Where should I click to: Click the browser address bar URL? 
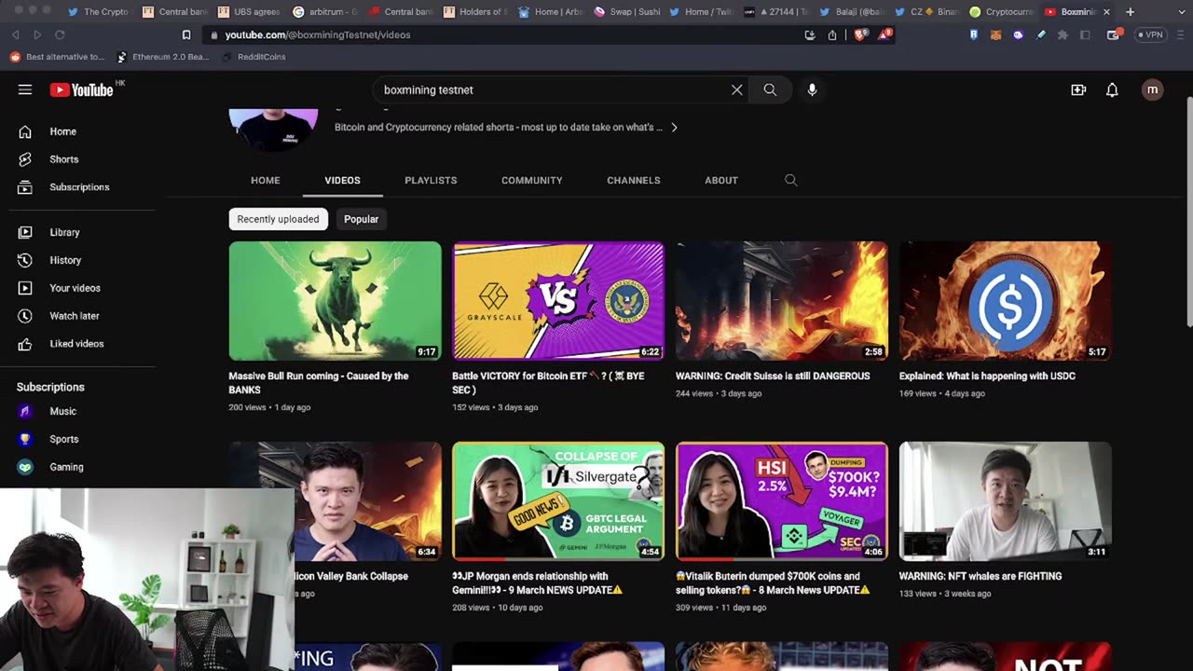tap(318, 34)
